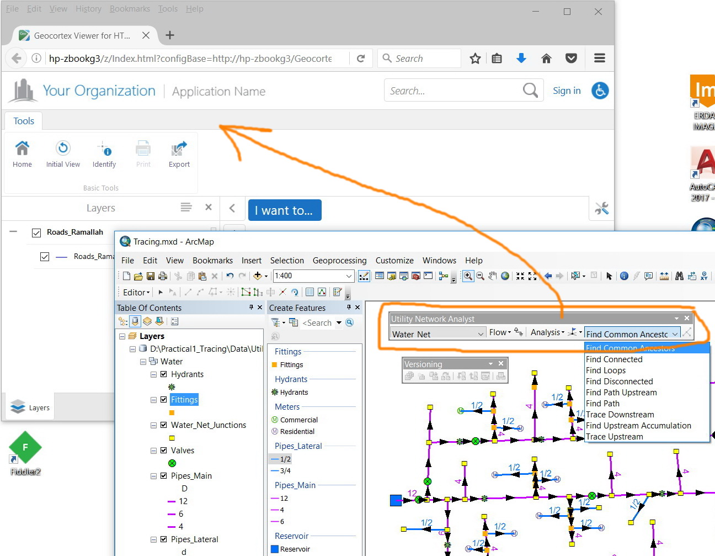Click the Add Data icon in ArcMap
The width and height of the screenshot is (715, 556).
pyautogui.click(x=257, y=276)
